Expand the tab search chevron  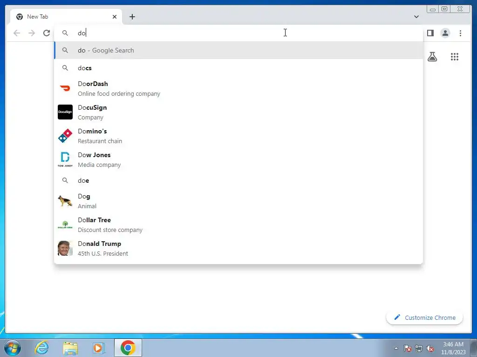(416, 17)
